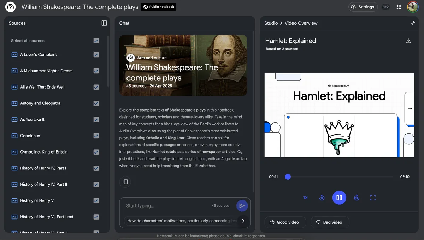Viewport: 424px width, 240px height.
Task: Click the suggested question about characters' motivations
Action: pyautogui.click(x=182, y=221)
